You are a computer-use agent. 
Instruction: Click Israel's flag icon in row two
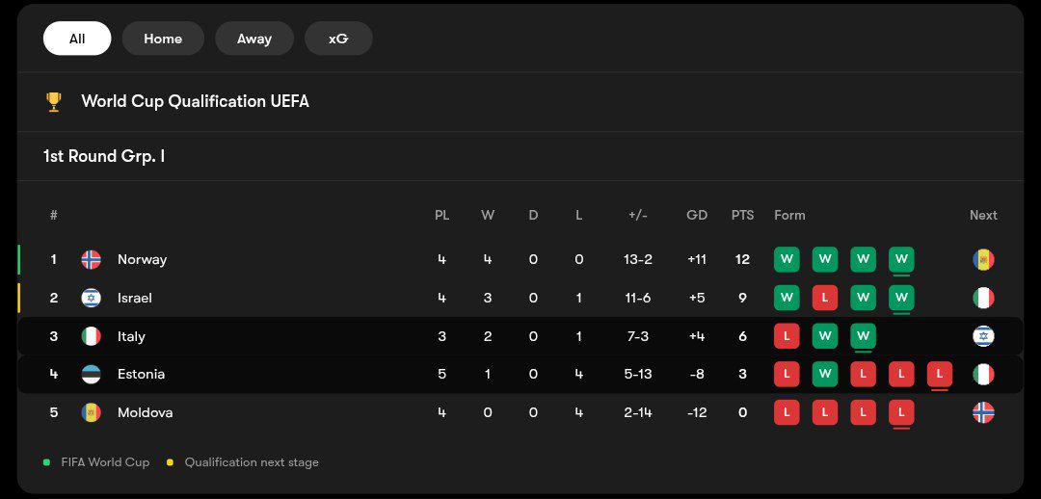92,298
